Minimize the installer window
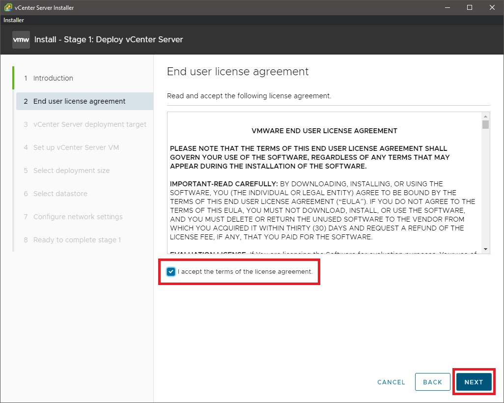This screenshot has width=504, height=403. [447, 7]
